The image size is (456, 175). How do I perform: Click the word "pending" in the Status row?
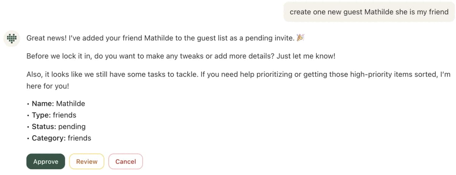(x=72, y=126)
